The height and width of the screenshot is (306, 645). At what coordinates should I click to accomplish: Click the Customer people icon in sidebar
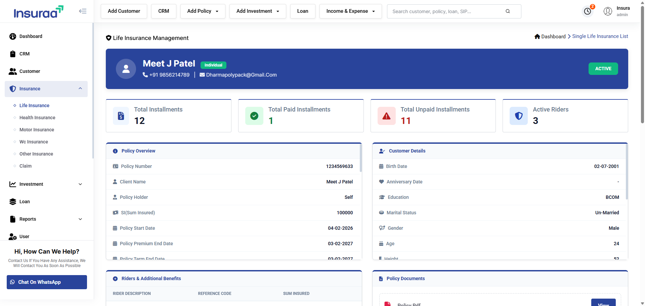[13, 71]
